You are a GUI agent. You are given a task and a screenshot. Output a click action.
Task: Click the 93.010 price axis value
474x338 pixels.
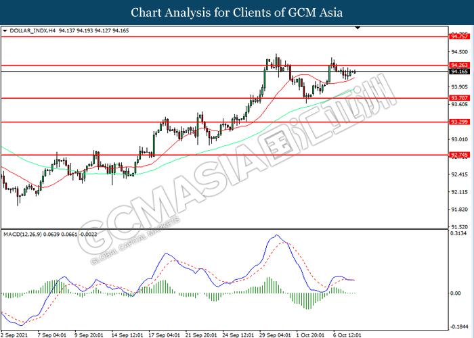coord(460,139)
